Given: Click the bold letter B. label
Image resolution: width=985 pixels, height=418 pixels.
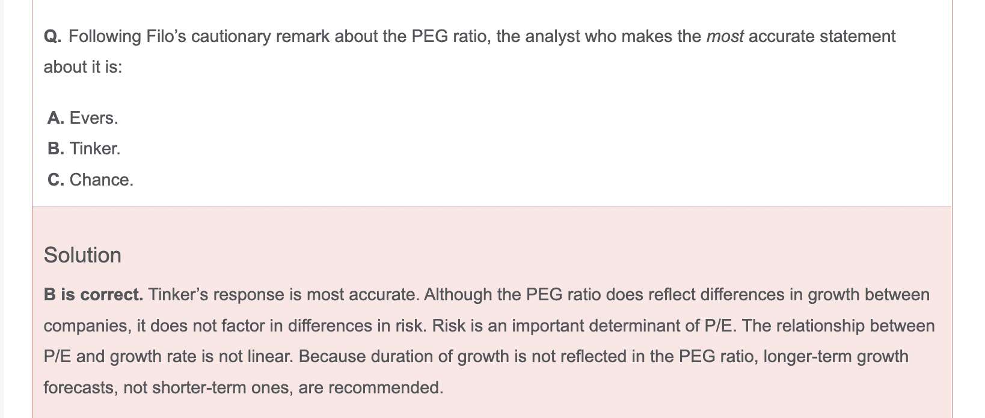Looking at the screenshot, I should pyautogui.click(x=56, y=148).
